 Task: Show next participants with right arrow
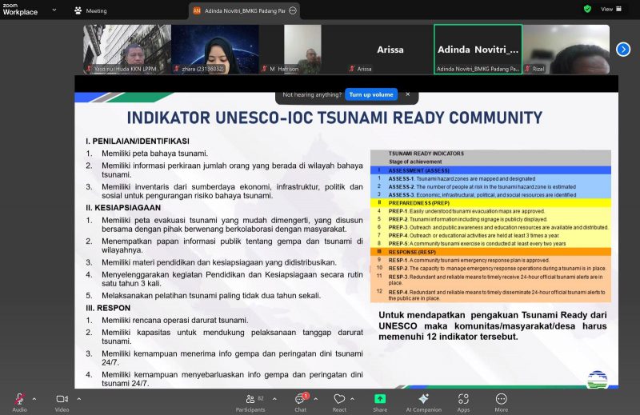click(623, 50)
